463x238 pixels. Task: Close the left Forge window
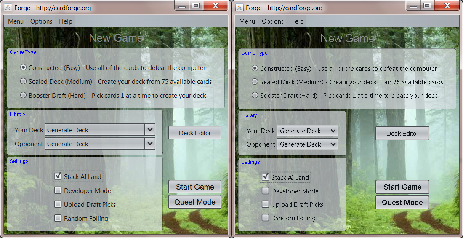tap(216, 5)
